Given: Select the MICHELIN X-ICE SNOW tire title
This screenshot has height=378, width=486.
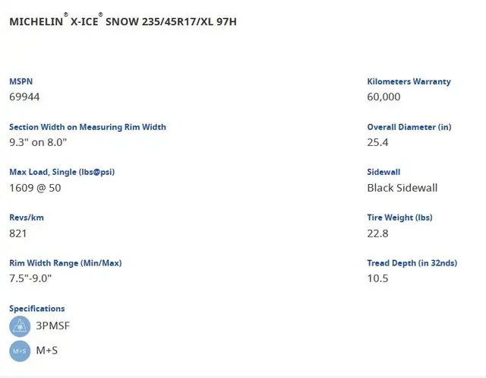Looking at the screenshot, I should pyautogui.click(x=123, y=21).
